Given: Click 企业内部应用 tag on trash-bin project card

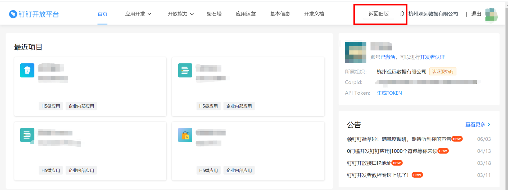Looking at the screenshot, I should coord(81,106).
